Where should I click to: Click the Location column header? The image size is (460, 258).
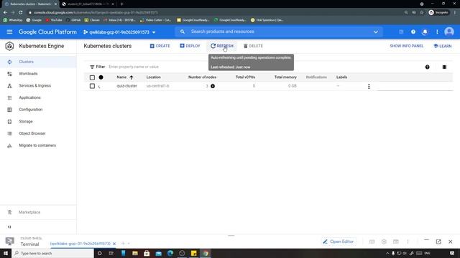[153, 77]
